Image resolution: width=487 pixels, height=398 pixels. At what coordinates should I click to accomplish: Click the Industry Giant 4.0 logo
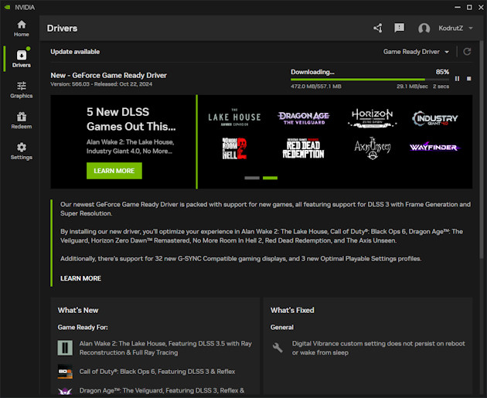tap(434, 118)
